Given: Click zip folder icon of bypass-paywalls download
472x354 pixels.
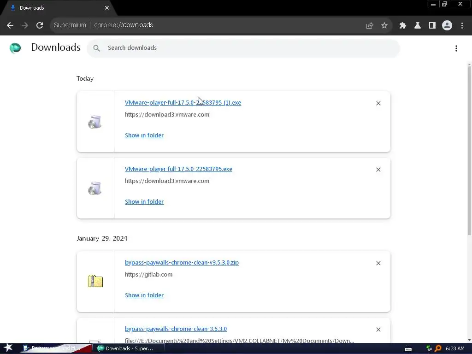Looking at the screenshot, I should 95,281.
